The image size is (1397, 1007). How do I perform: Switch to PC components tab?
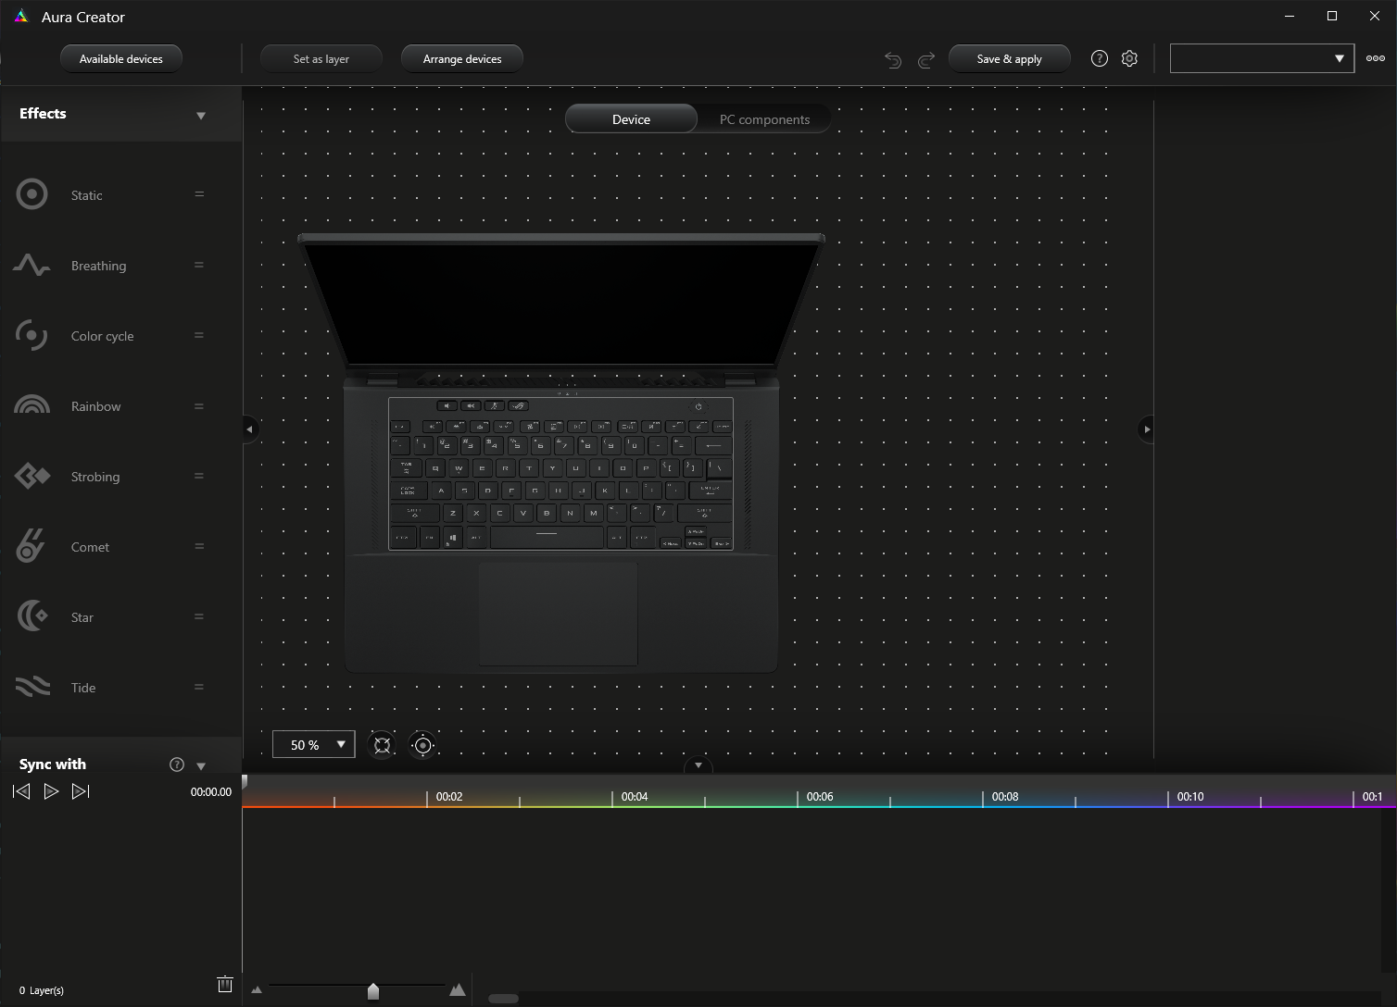(764, 119)
